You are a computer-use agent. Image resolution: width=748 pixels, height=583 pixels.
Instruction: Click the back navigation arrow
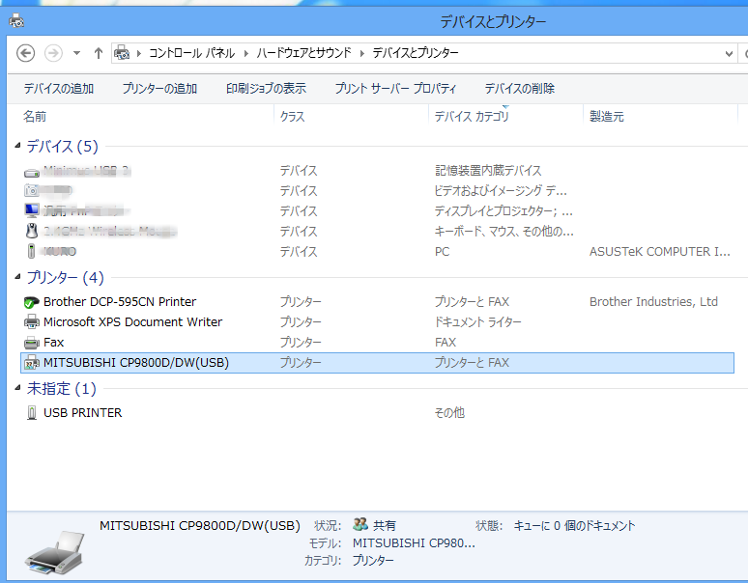(26, 53)
